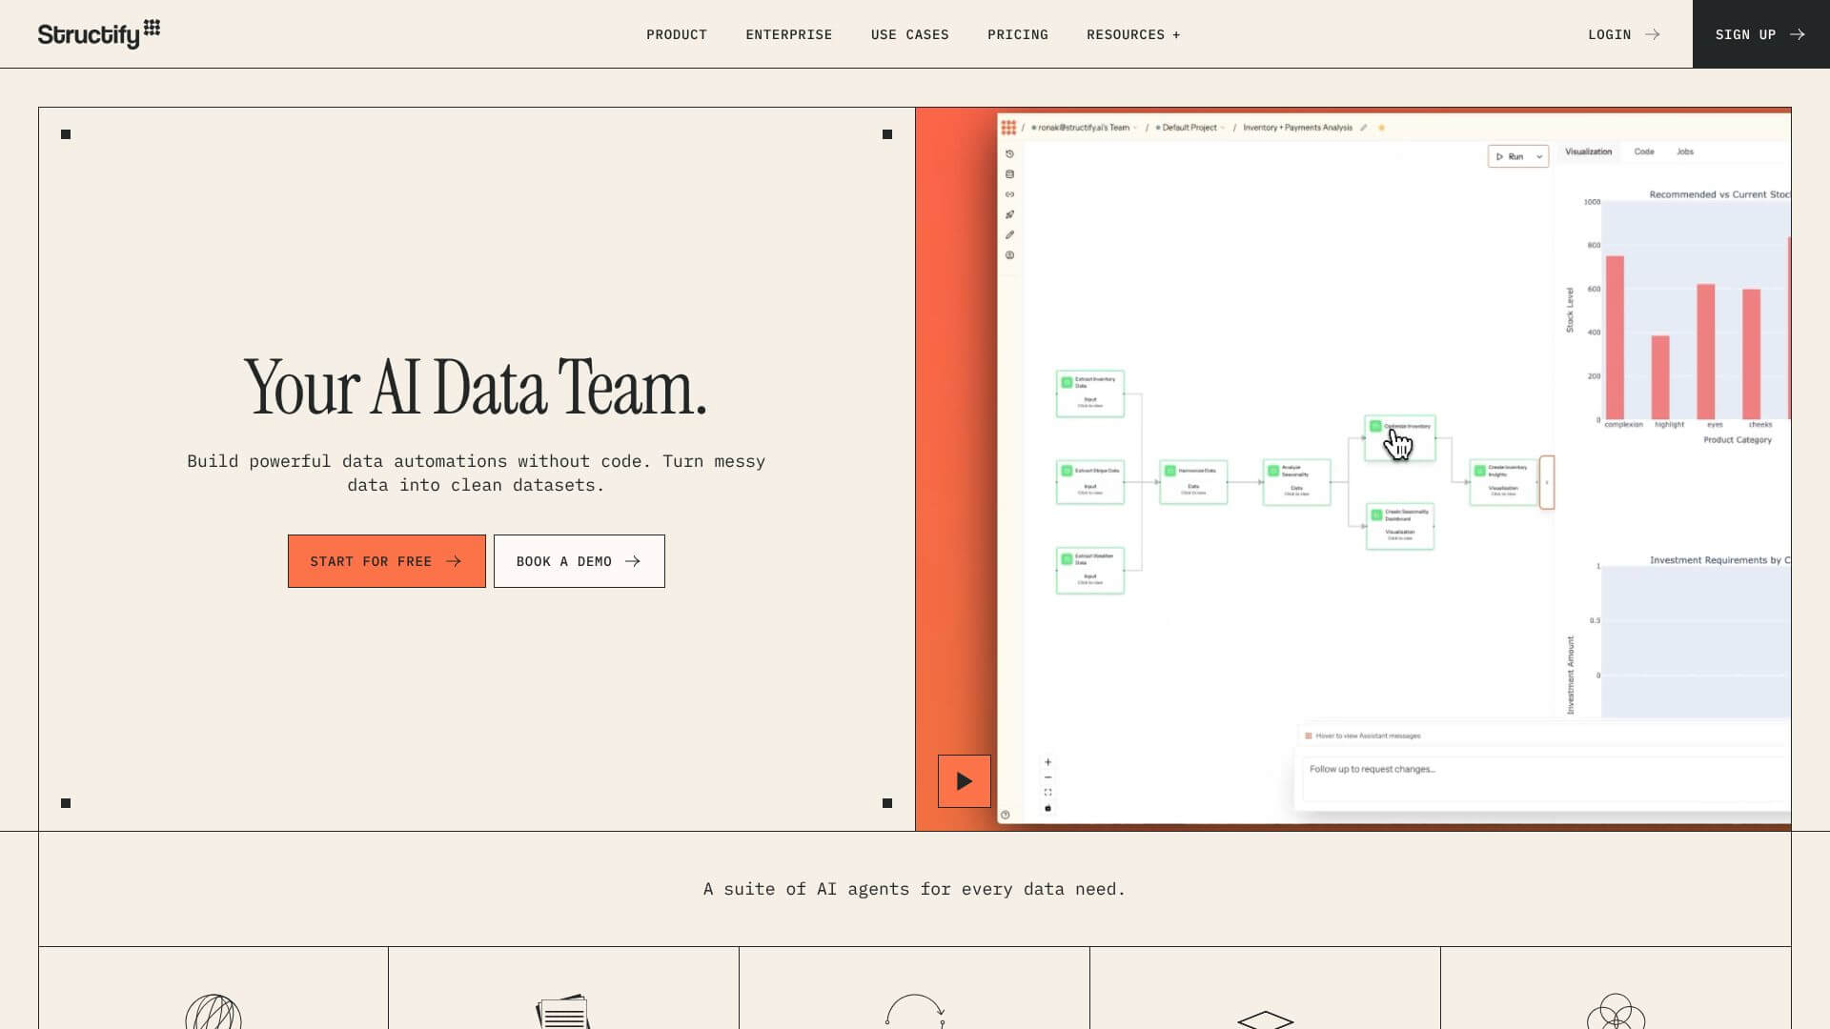The width and height of the screenshot is (1830, 1029).
Task: Click the fit-to-screen icon above the lock
Action: click(x=1047, y=790)
